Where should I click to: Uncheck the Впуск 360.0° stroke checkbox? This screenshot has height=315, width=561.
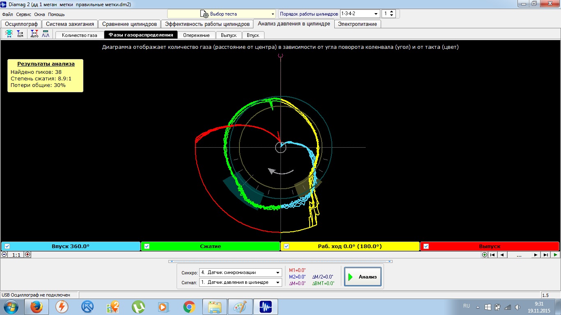[7, 246]
